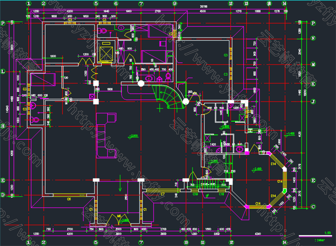
Task: Select the green curved staircase
Action: 169,96
